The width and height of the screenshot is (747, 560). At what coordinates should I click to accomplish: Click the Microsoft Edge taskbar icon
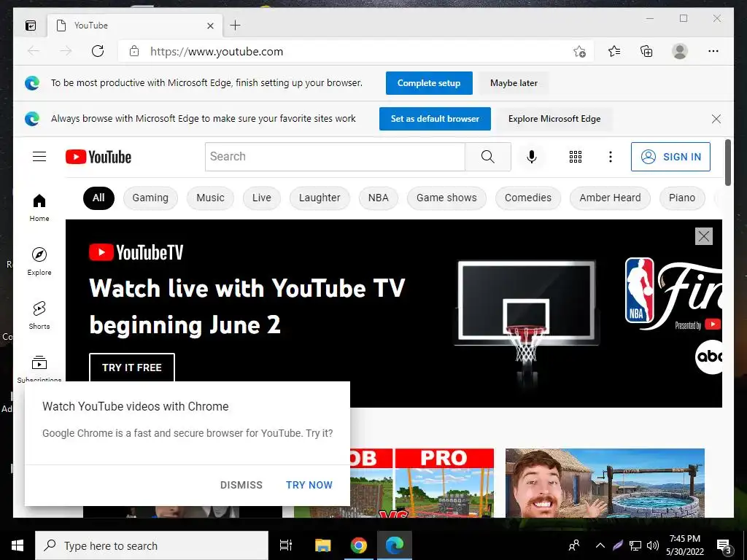[x=395, y=545]
